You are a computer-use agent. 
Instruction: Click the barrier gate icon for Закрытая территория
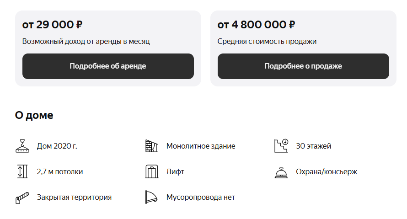click(x=22, y=198)
